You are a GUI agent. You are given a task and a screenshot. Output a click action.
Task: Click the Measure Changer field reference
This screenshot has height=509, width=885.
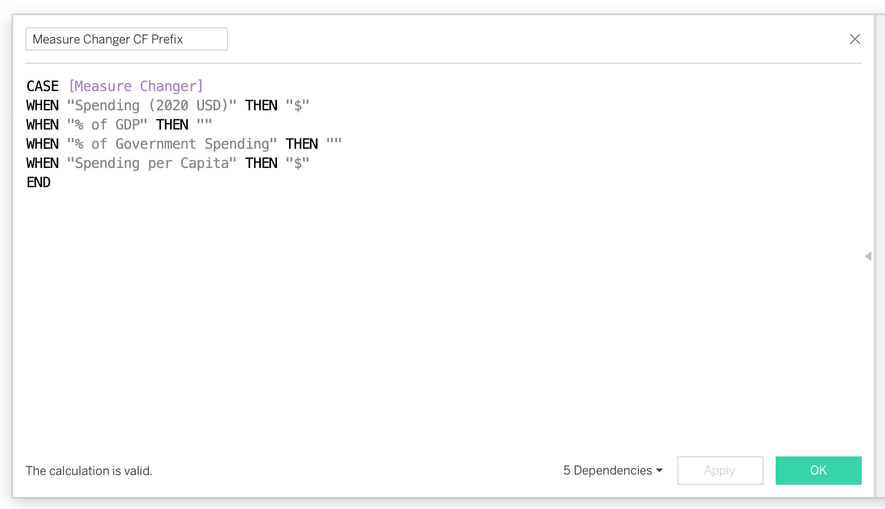point(136,86)
